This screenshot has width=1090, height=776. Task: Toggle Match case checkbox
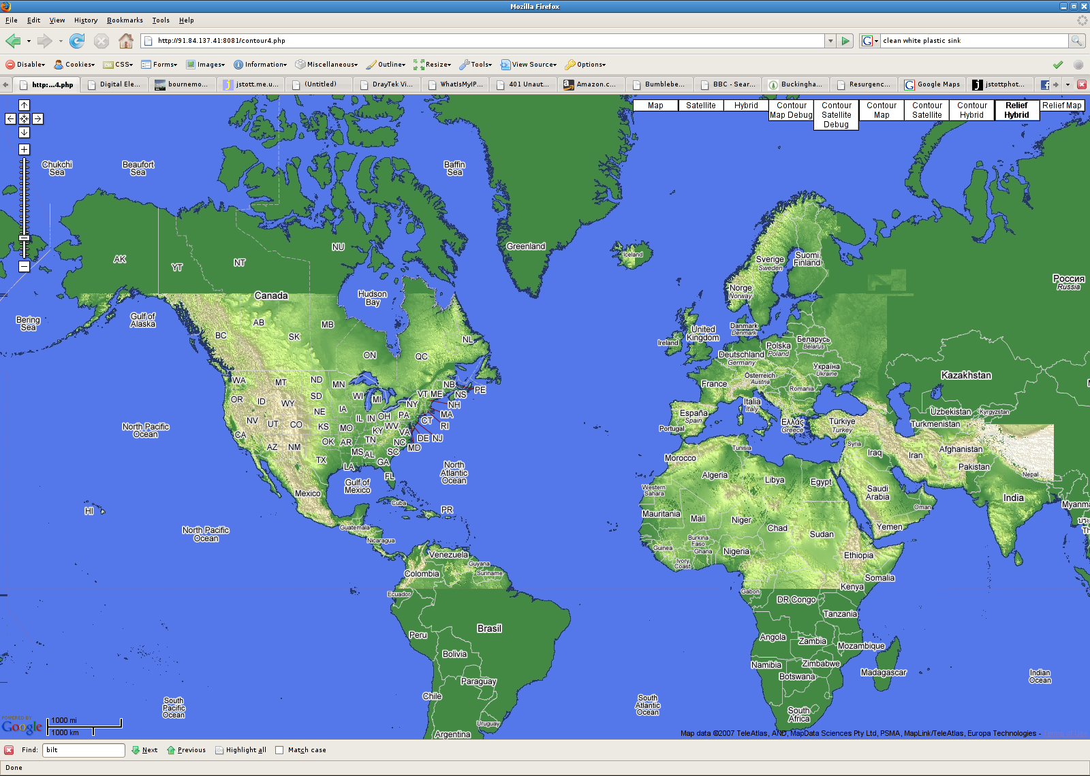(x=279, y=750)
